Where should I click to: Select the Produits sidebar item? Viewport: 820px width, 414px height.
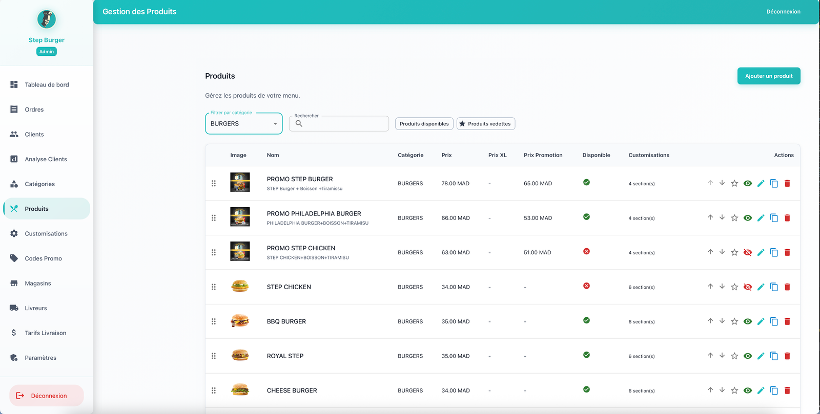coord(47,209)
